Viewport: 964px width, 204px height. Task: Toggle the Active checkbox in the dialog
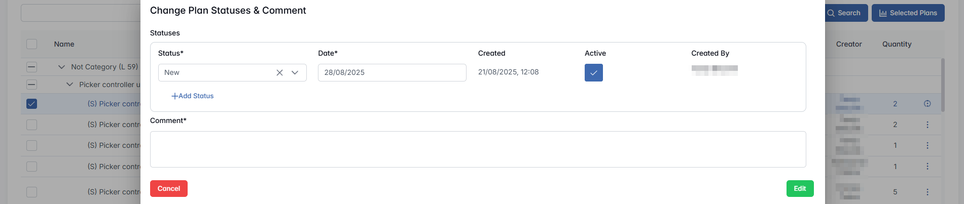593,72
